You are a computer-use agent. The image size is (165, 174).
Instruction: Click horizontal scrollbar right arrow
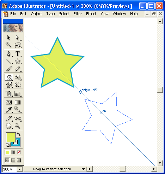click(154, 169)
